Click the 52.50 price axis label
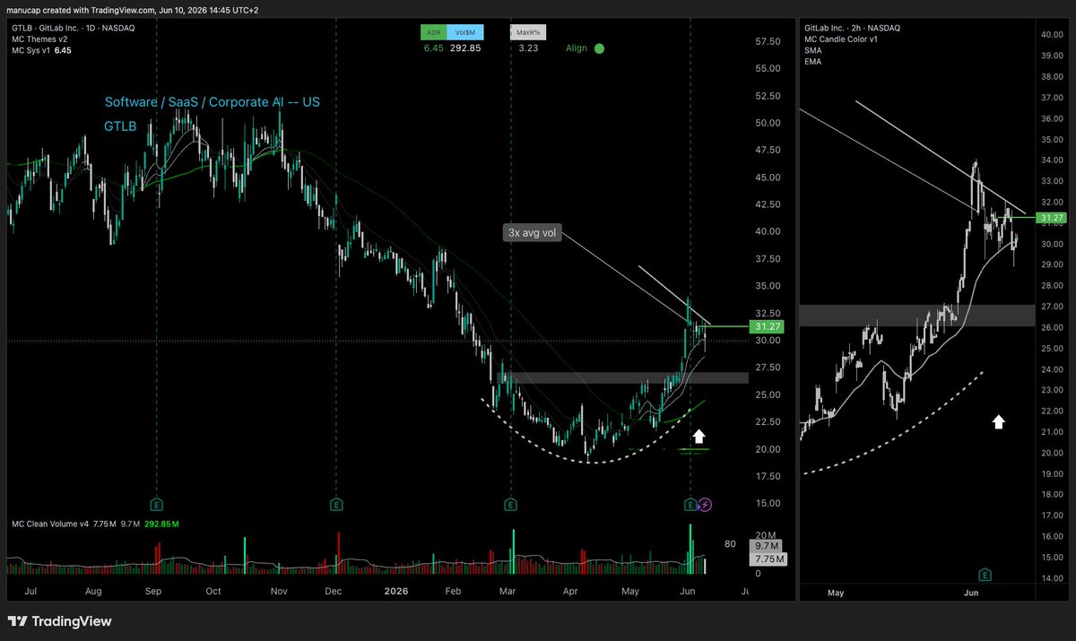This screenshot has width=1076, height=641. click(768, 97)
